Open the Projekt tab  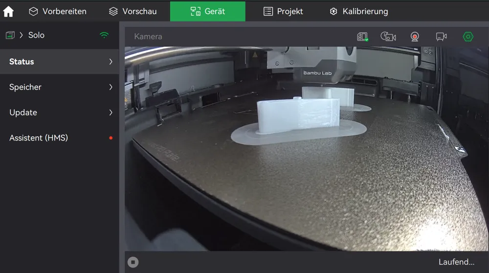point(283,12)
